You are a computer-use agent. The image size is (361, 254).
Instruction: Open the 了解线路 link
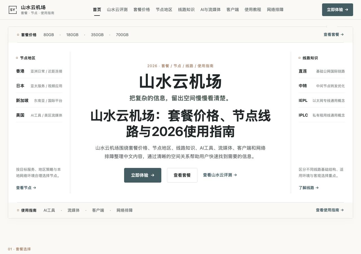(x=309, y=188)
